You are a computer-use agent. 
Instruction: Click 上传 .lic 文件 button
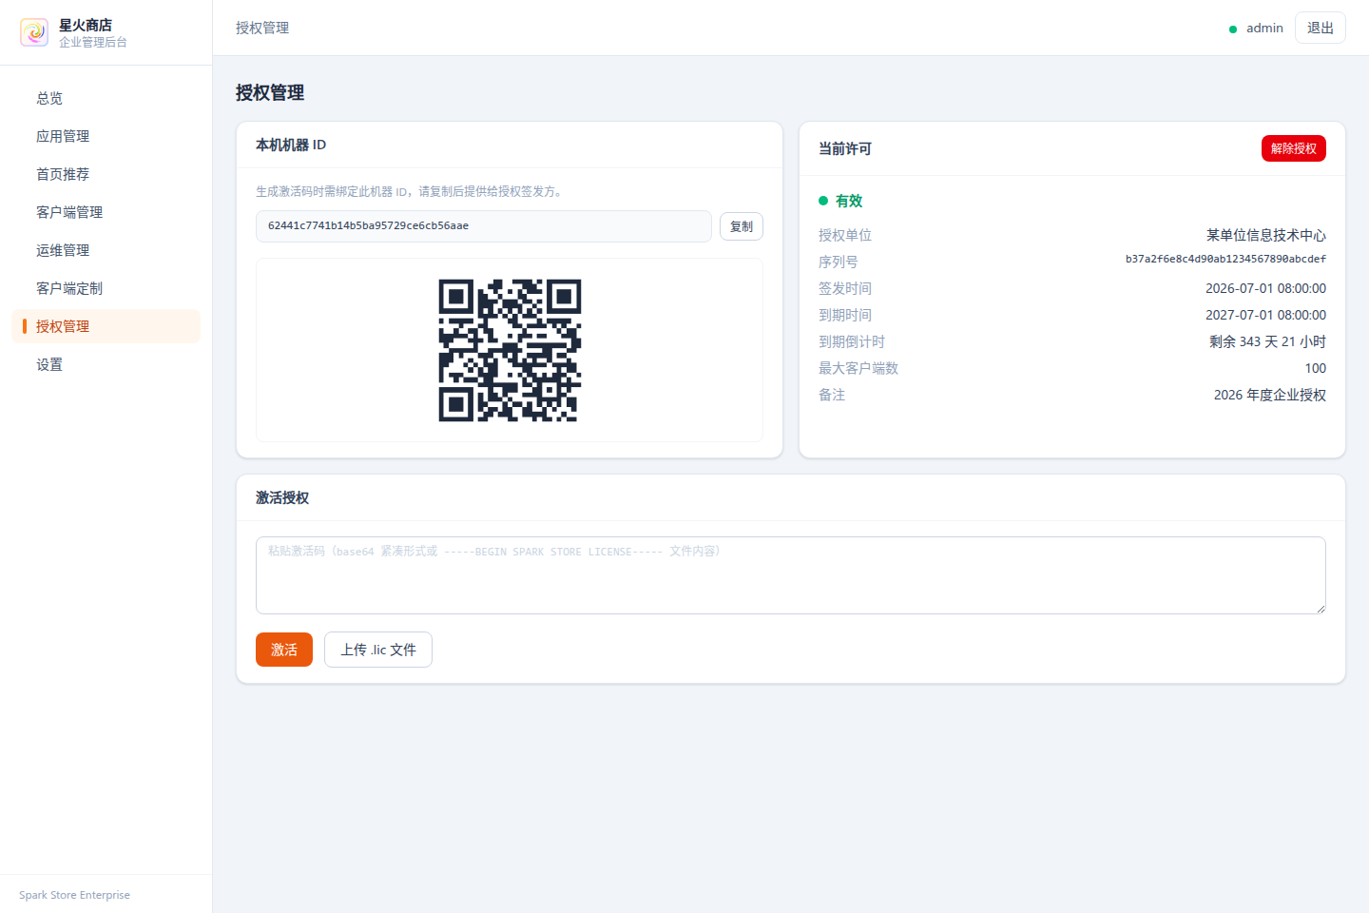[x=378, y=650]
